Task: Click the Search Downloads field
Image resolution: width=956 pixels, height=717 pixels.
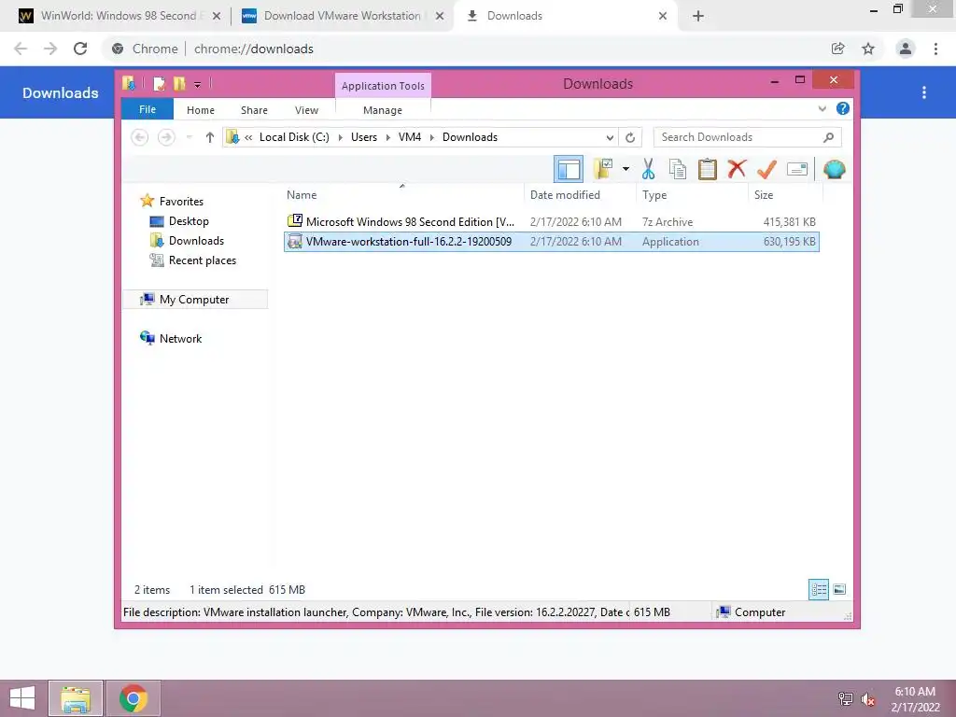Action: point(747,137)
